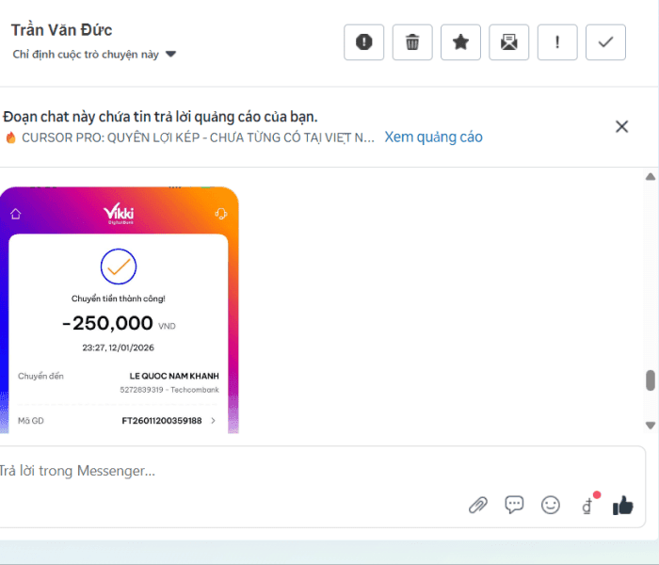Image resolution: width=659 pixels, height=565 pixels.
Task: Click account number '5272839319 - Techcombank'
Action: coord(169,390)
